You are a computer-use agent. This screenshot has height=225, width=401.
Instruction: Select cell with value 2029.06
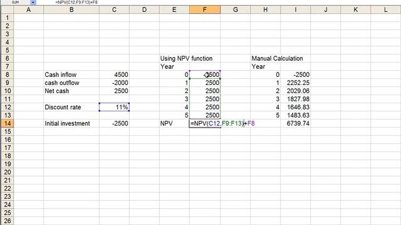295,91
